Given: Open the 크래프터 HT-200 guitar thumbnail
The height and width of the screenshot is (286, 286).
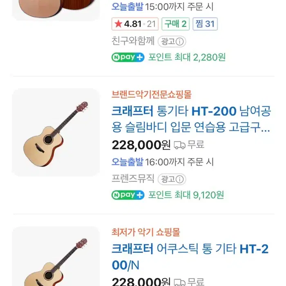Looking at the screenshot, I should (x=56, y=132).
